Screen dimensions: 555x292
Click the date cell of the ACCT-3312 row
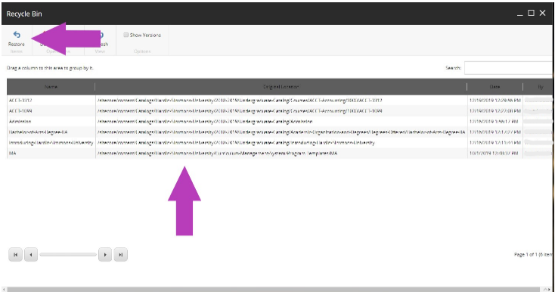[495, 100]
